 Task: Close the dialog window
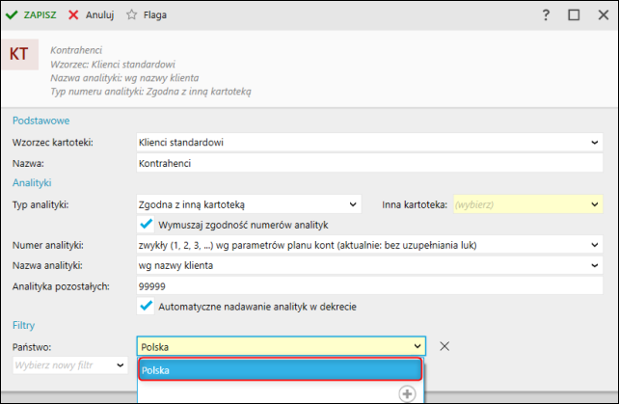click(x=602, y=15)
